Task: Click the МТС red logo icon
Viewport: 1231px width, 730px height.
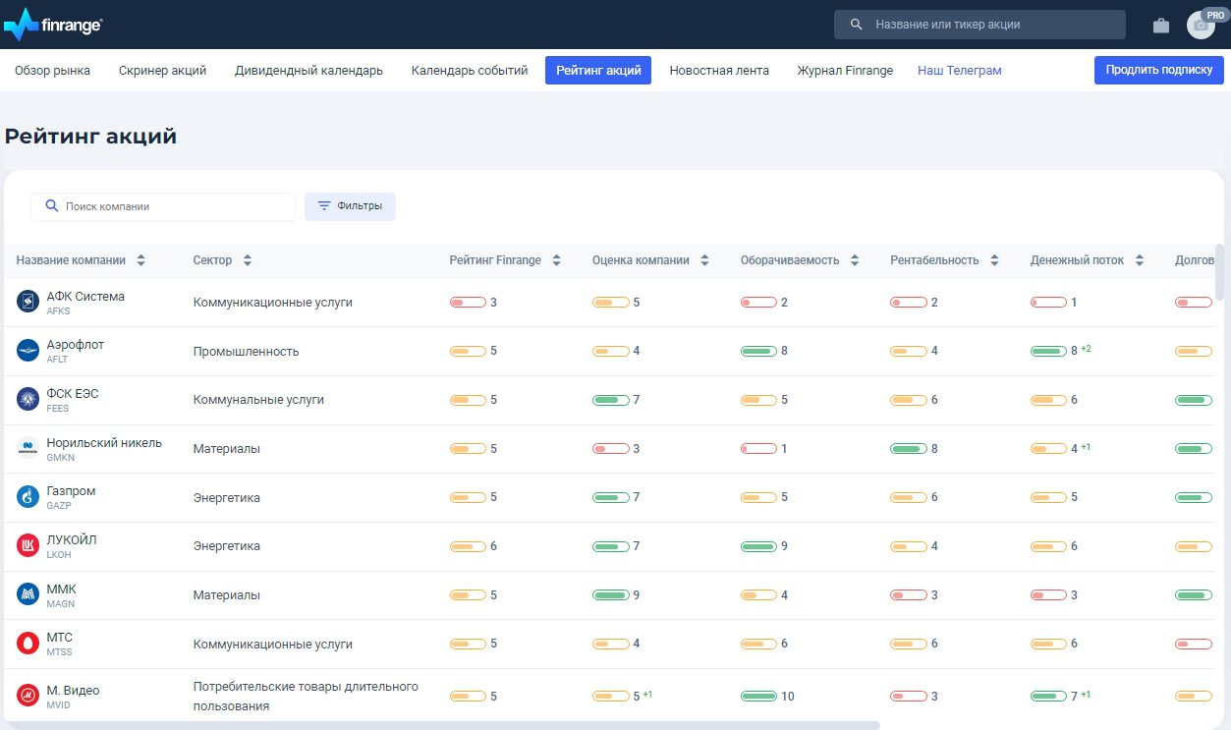Action: (28, 644)
